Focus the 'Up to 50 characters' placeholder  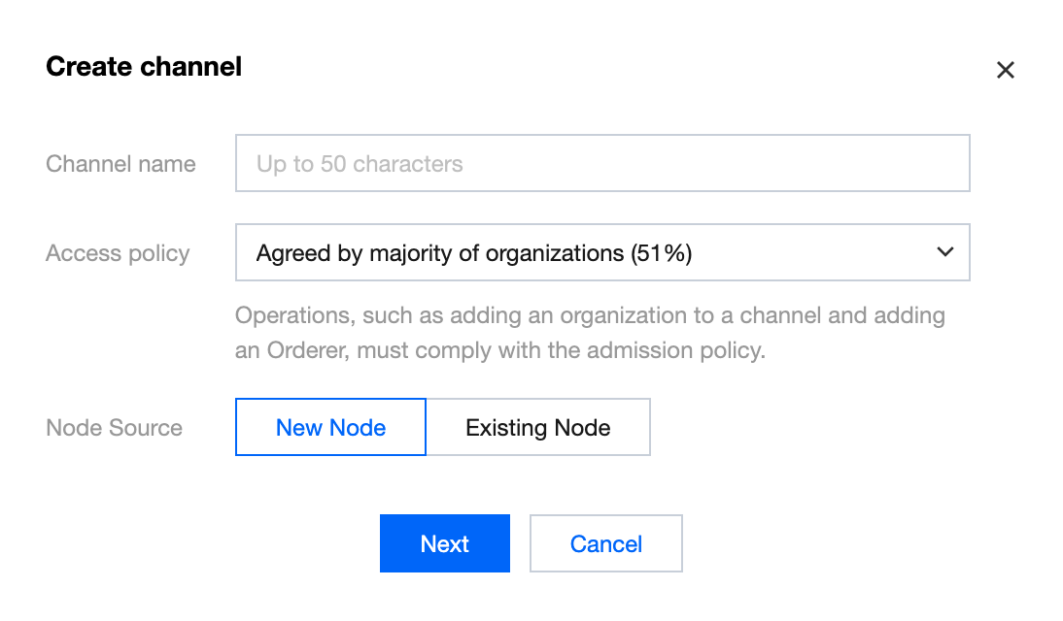[x=360, y=164]
